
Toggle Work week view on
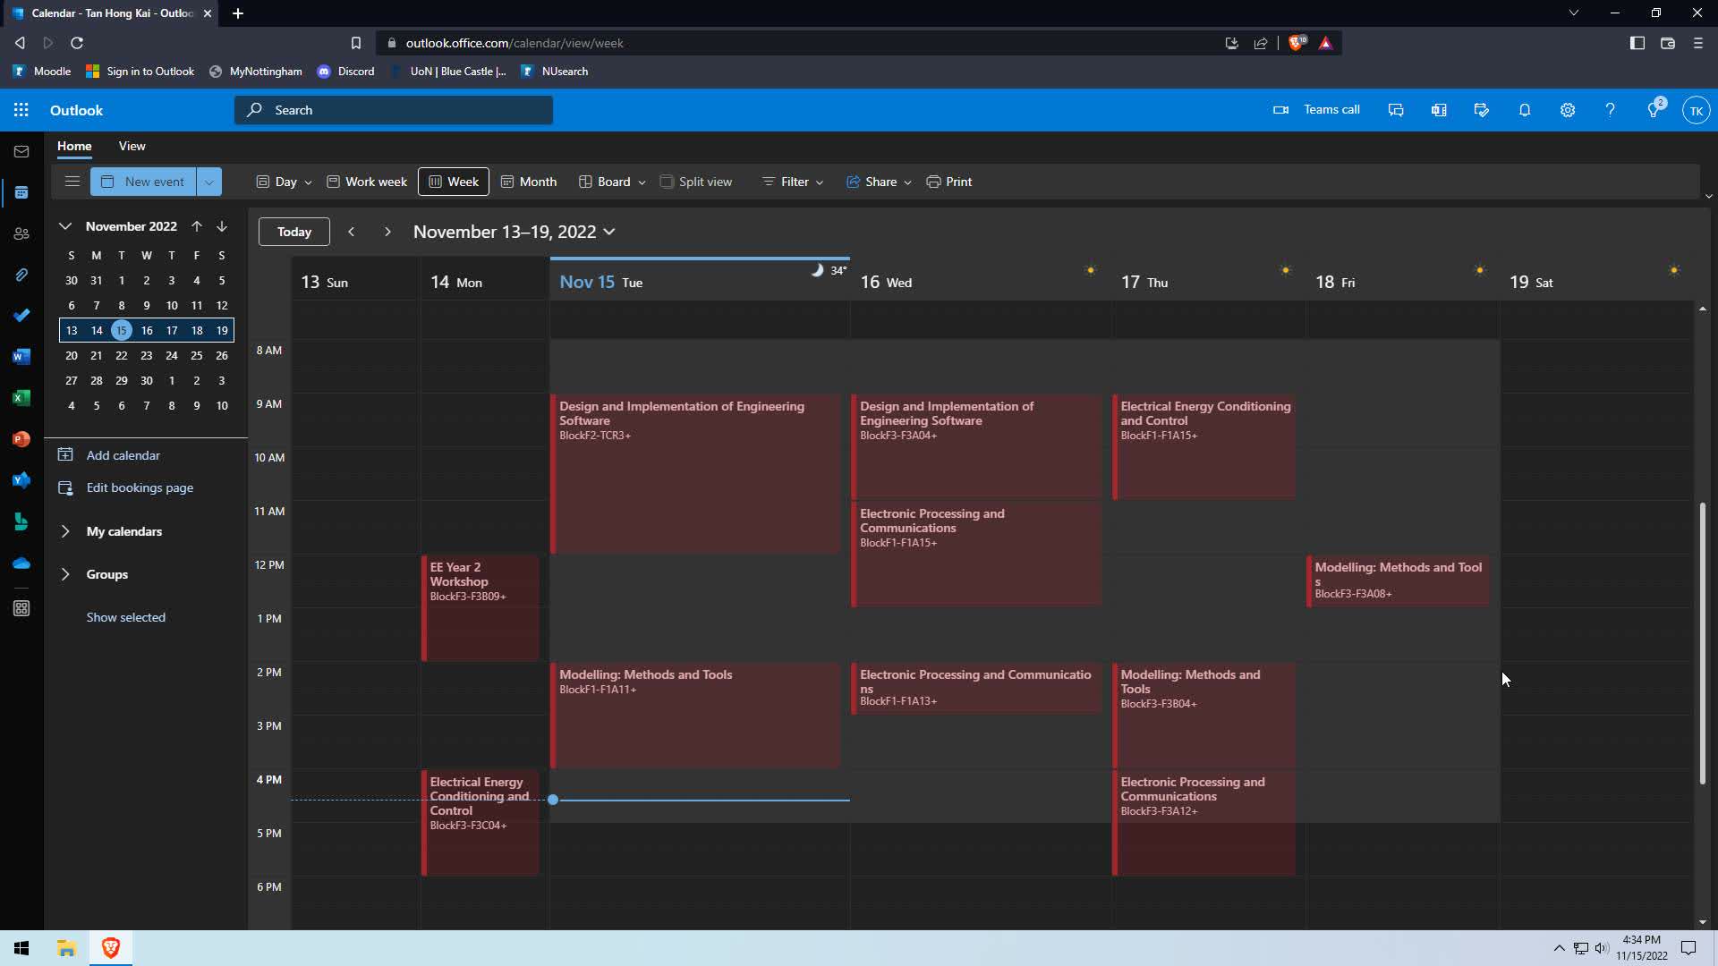tap(367, 181)
